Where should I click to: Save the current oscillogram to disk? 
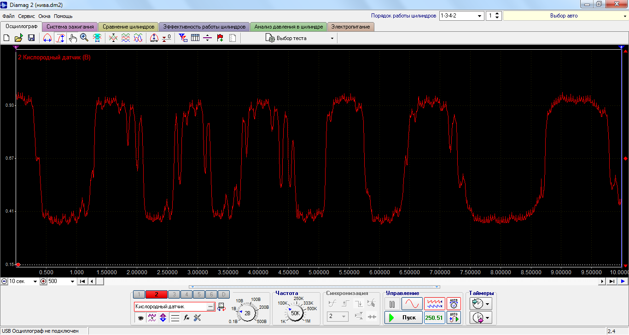tap(31, 38)
